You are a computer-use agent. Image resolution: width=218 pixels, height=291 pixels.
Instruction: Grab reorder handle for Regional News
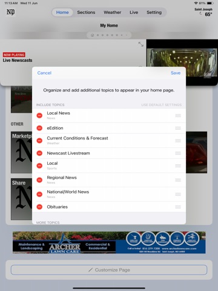pyautogui.click(x=178, y=180)
